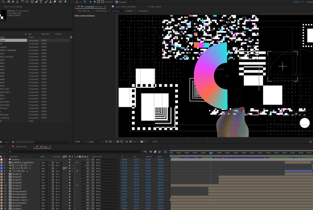Viewport: 313px width, 210px height.
Task: Select the Eraser tool
Action: 55,2
